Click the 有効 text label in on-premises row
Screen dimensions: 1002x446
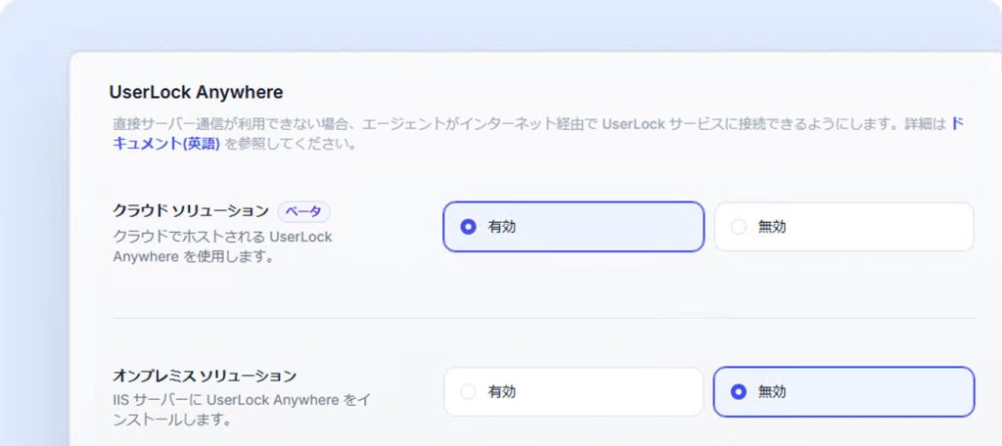click(x=502, y=391)
